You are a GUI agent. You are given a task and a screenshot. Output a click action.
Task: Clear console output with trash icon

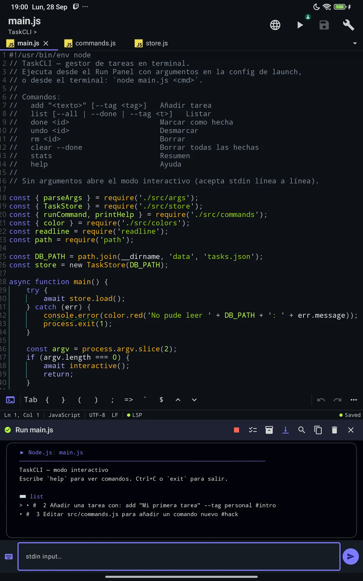(334, 430)
